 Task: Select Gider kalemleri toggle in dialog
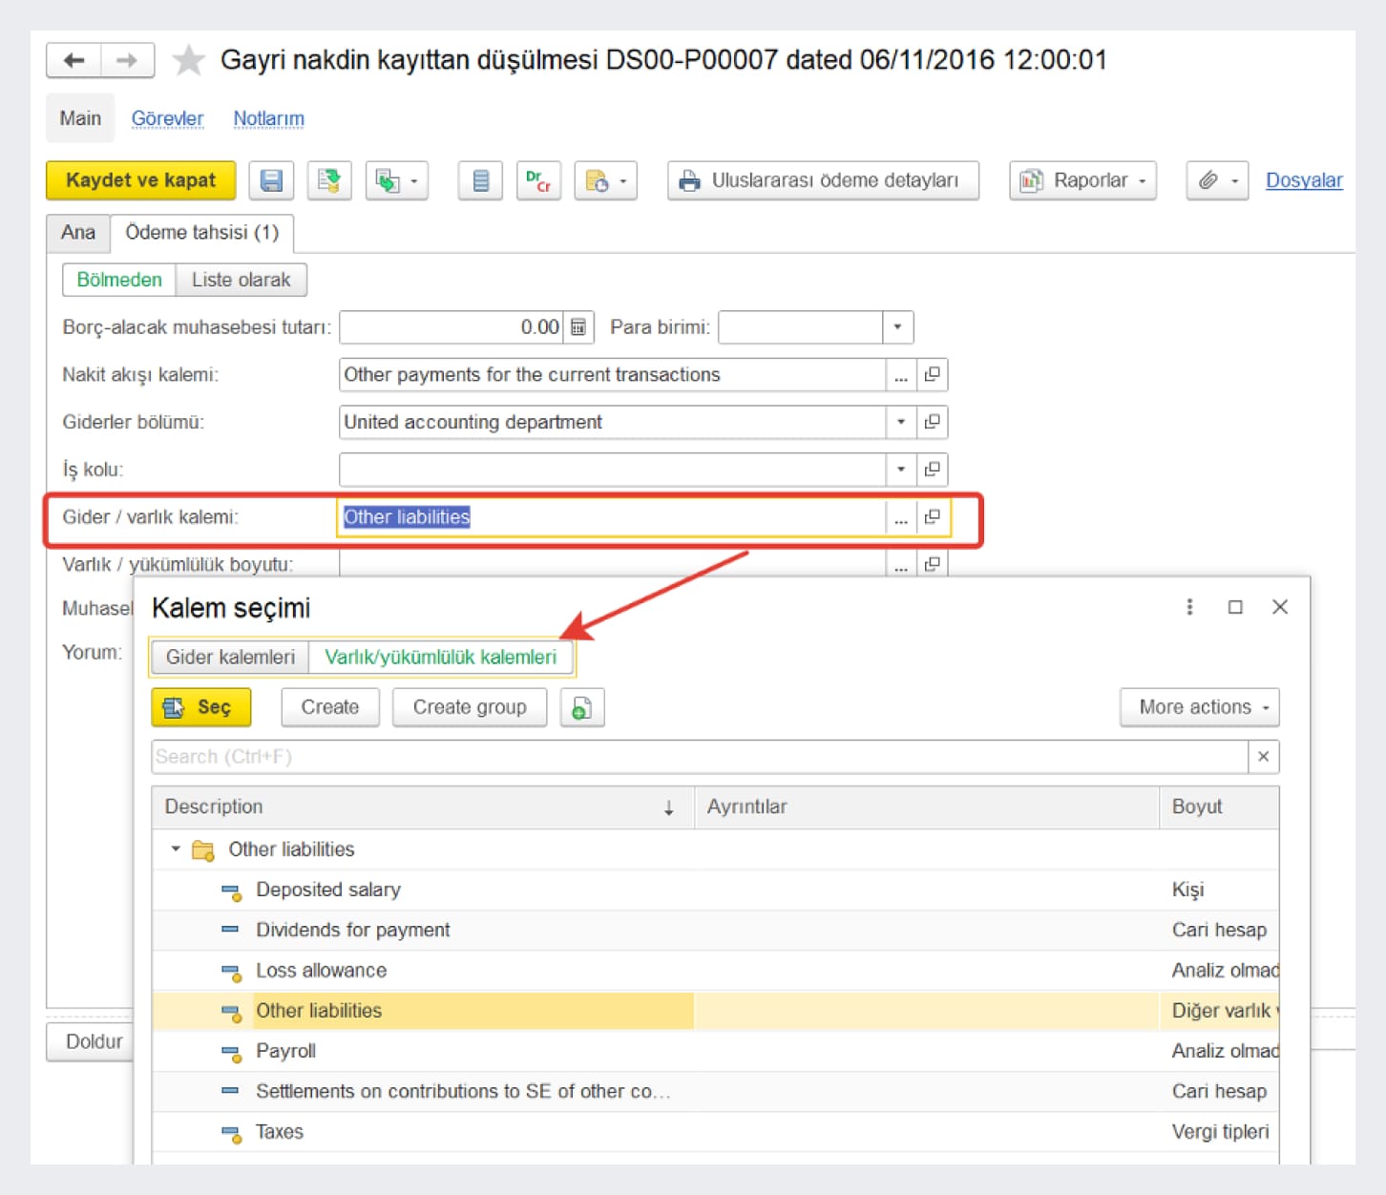(x=230, y=657)
